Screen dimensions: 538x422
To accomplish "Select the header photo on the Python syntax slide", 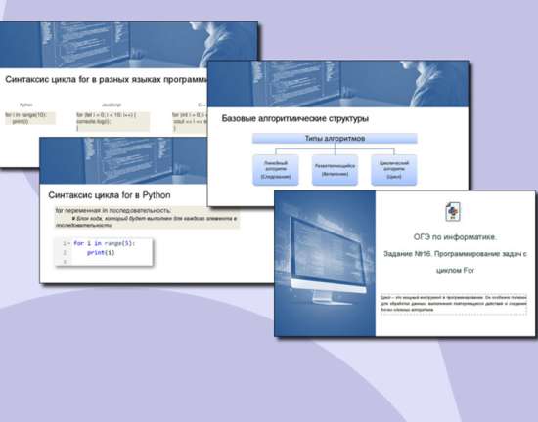I will coord(123,160).
